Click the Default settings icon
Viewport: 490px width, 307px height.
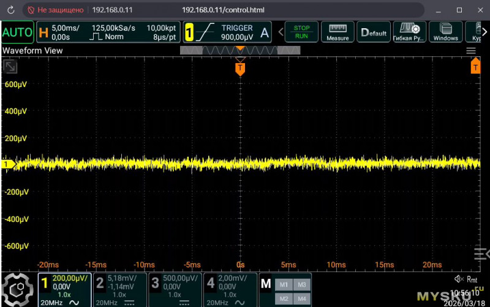[x=373, y=32]
